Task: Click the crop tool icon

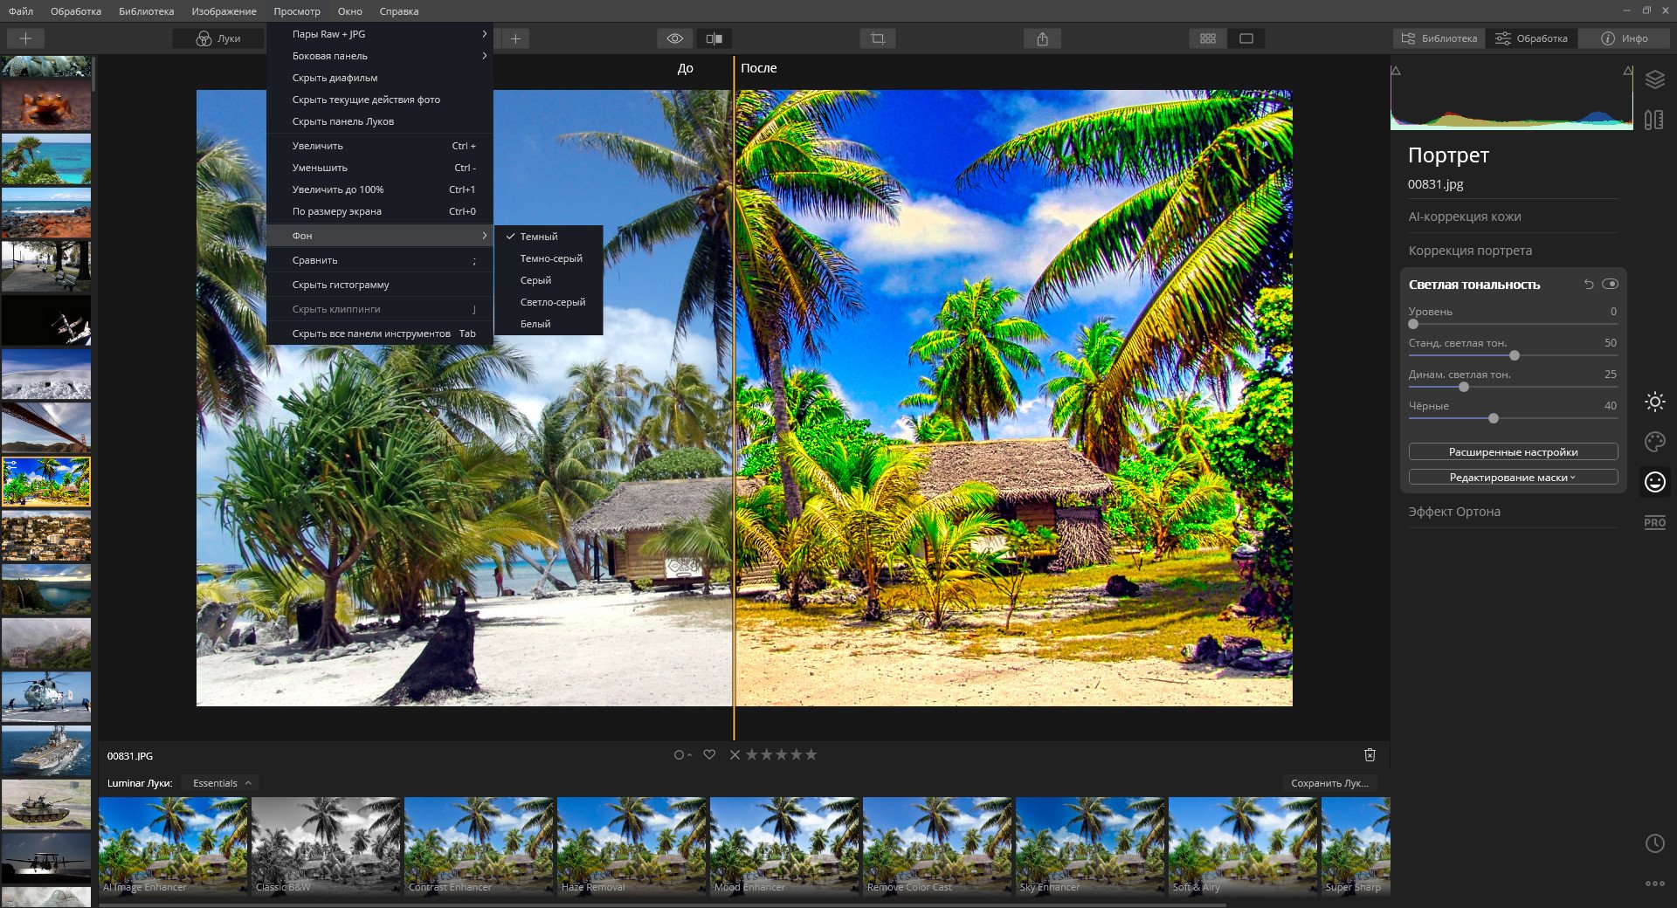Action: pos(877,38)
